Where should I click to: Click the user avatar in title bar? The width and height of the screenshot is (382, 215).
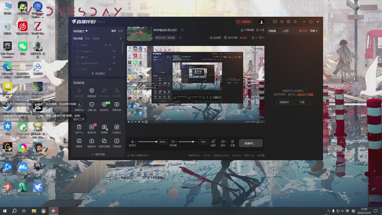point(261,21)
